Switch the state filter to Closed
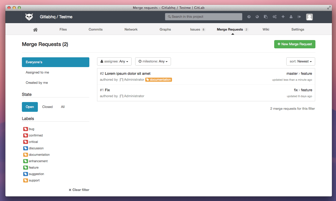The height and width of the screenshot is (201, 336). click(47, 107)
